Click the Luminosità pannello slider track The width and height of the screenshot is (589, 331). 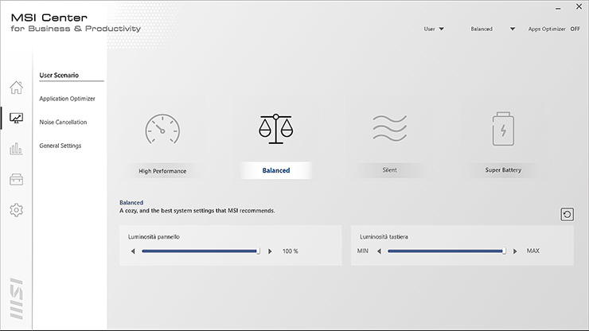199,251
